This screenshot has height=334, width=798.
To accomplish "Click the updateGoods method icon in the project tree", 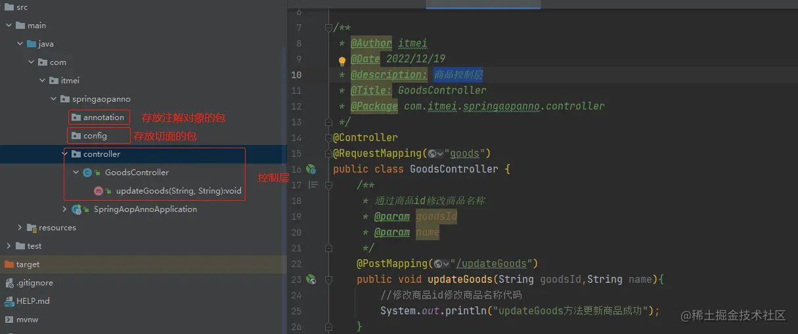I will pos(99,191).
